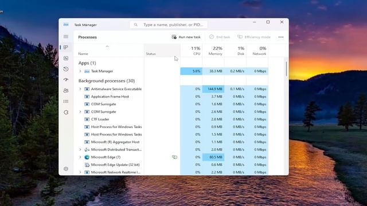Click the Microsoft Distributed Transaction process icon
The height and width of the screenshot is (206, 367).
(87, 149)
